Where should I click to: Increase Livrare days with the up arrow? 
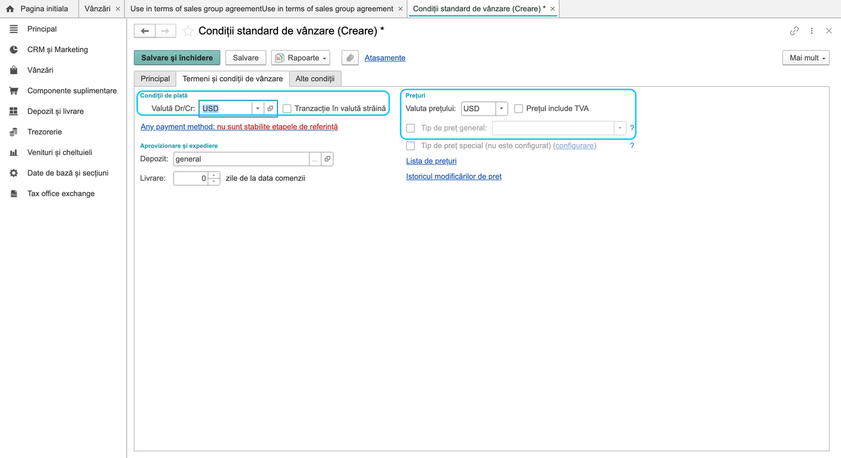[214, 175]
